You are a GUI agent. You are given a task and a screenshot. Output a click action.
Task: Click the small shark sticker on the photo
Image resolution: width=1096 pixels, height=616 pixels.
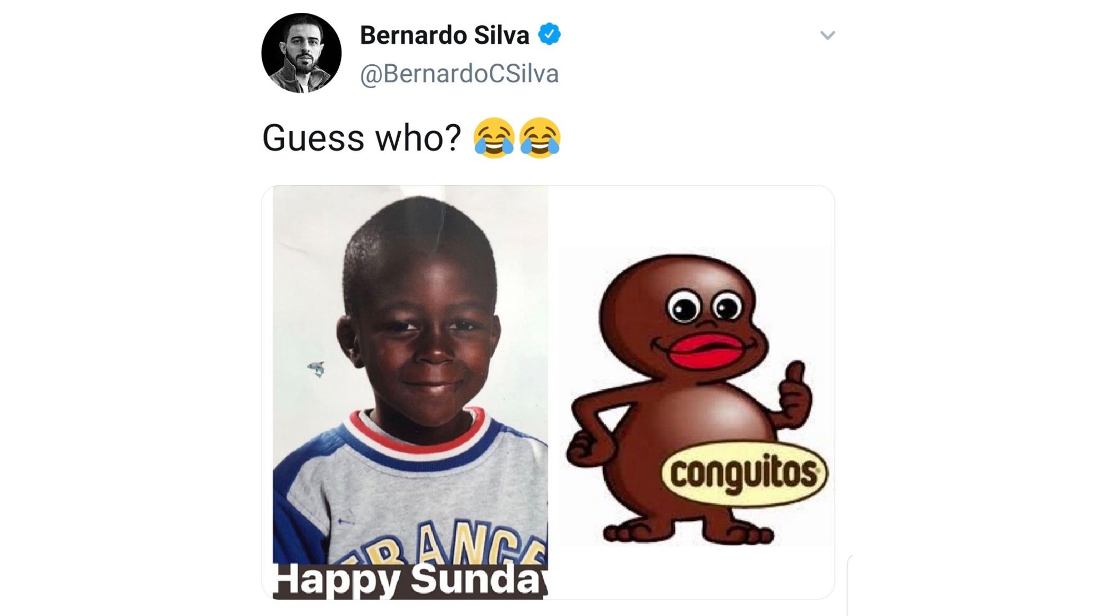coord(316,368)
